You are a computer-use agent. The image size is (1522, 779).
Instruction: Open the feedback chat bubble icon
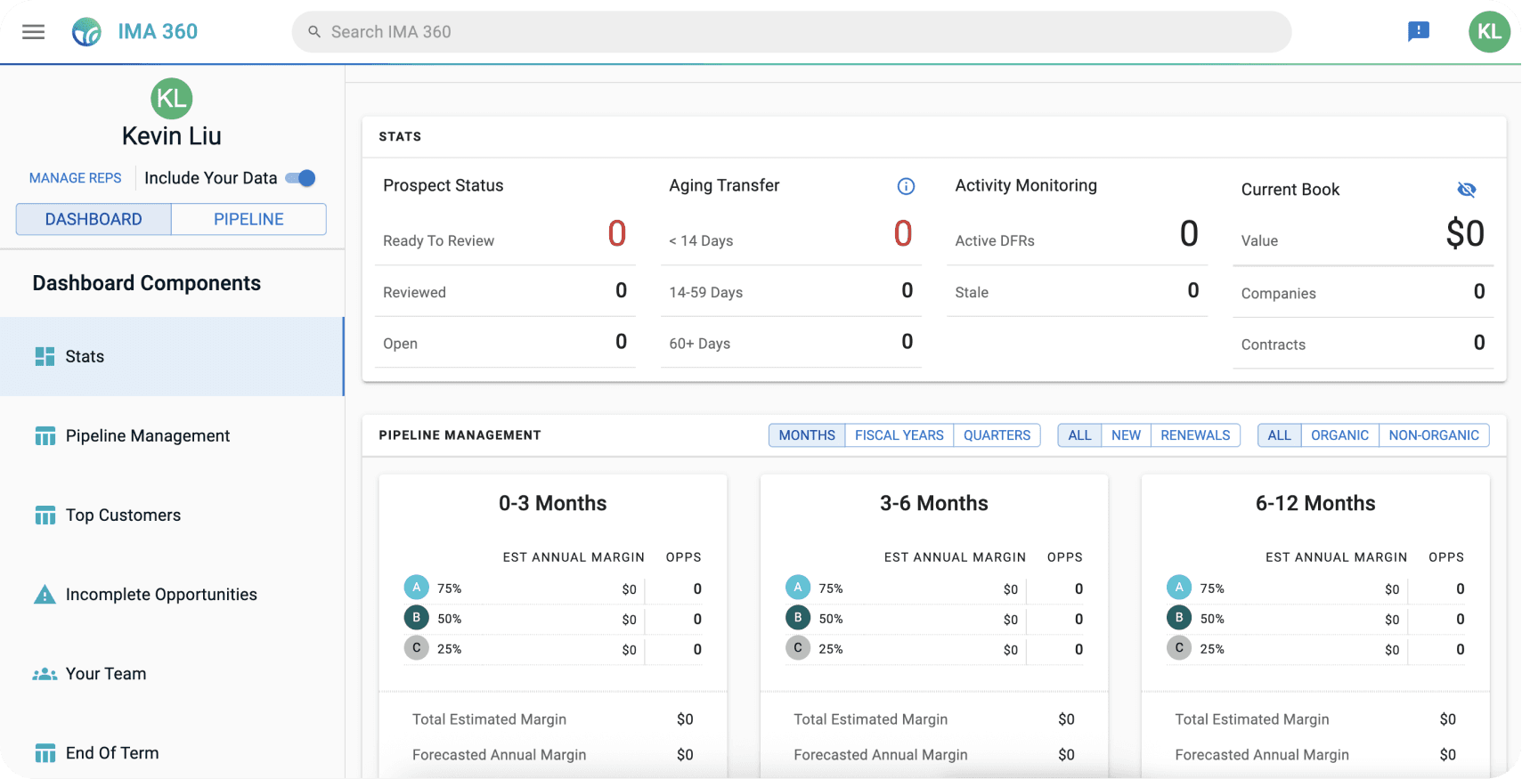pos(1419,32)
